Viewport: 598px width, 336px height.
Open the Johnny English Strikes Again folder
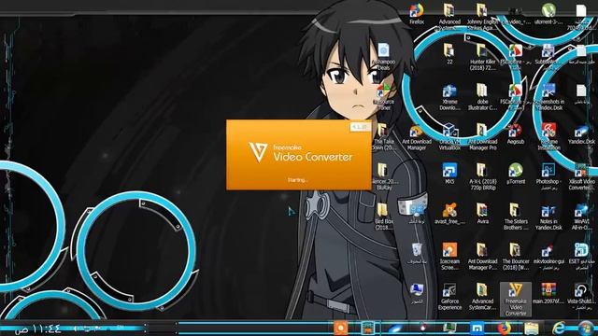[482, 18]
